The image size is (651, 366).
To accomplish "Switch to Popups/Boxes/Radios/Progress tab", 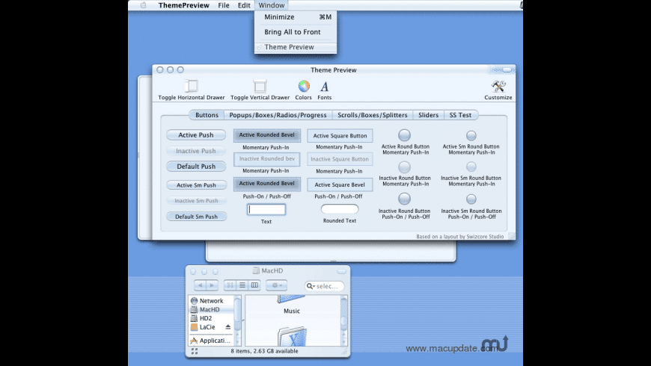I will click(x=278, y=115).
